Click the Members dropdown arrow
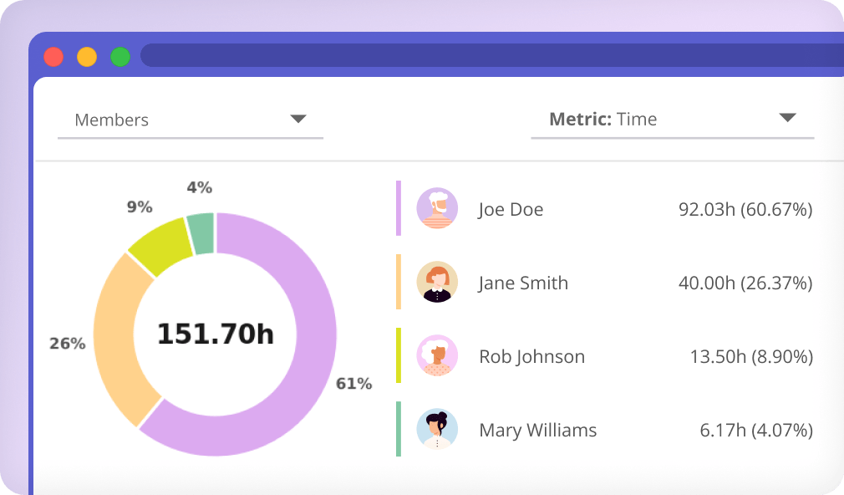The image size is (844, 495). click(298, 119)
